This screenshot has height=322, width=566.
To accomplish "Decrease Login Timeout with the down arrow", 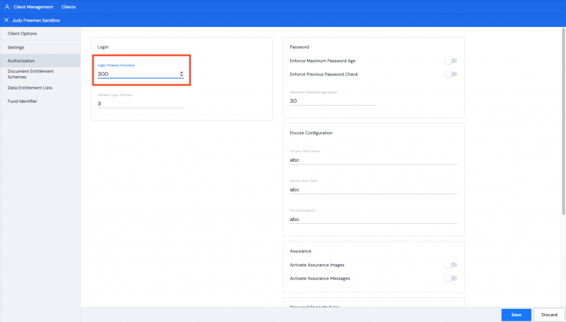I will point(181,75).
